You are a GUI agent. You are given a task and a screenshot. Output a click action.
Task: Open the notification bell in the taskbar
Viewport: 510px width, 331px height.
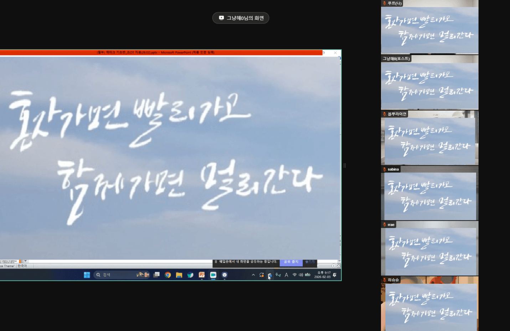click(x=335, y=275)
